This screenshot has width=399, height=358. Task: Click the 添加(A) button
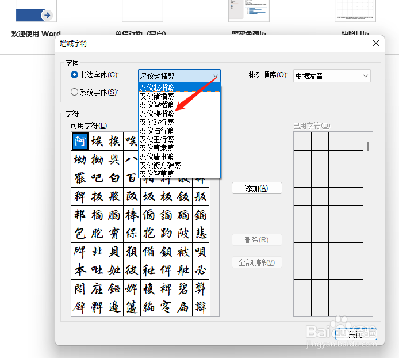tap(257, 188)
